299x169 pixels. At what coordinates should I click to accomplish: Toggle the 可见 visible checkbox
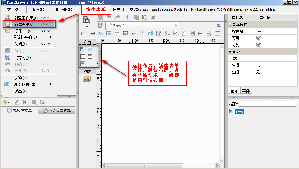point(258,45)
